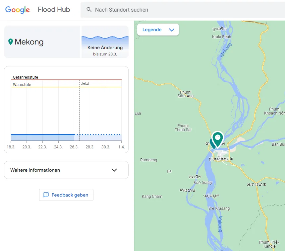Click the 'Rumdeng' map label
The width and height of the screenshot is (285, 251).
(x=148, y=160)
